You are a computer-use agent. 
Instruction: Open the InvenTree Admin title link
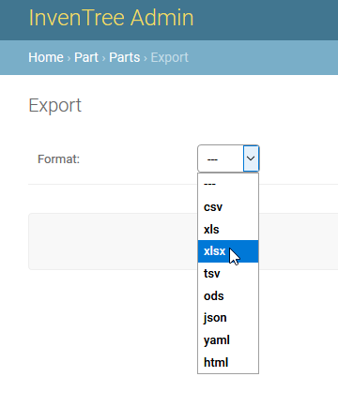coord(111,18)
